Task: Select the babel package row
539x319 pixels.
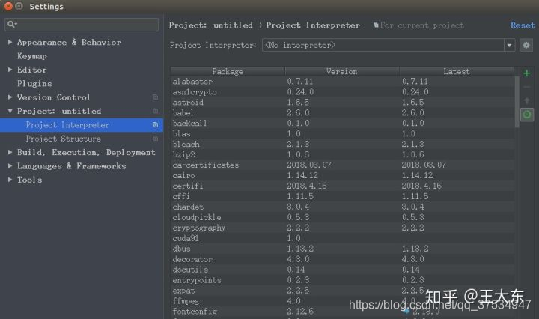Action: tap(342, 113)
